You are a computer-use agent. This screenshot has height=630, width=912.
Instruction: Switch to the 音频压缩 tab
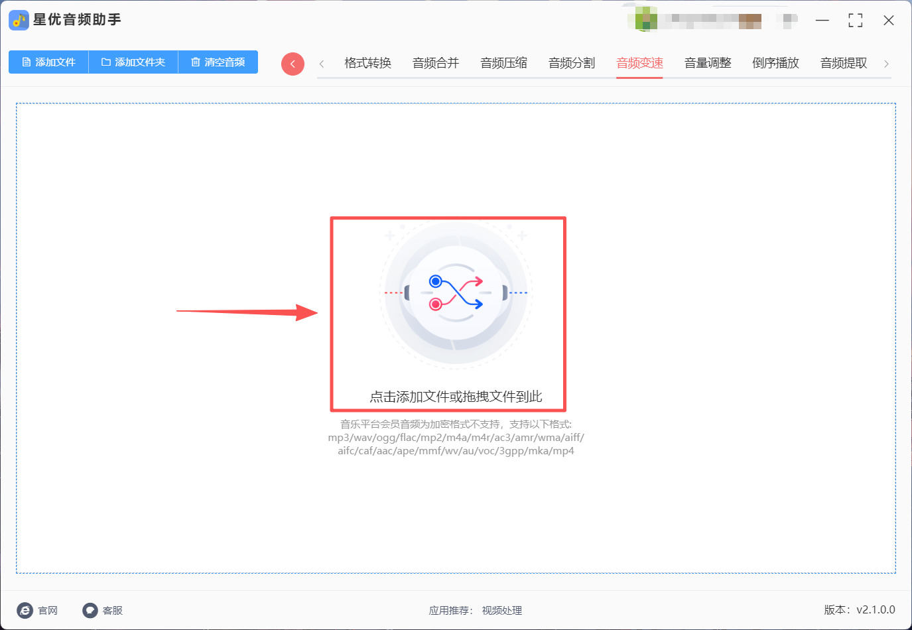tap(504, 63)
